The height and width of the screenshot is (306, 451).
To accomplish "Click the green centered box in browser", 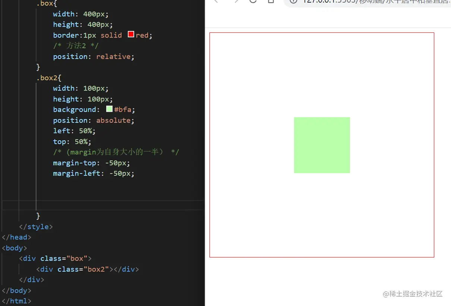I will (x=322, y=145).
